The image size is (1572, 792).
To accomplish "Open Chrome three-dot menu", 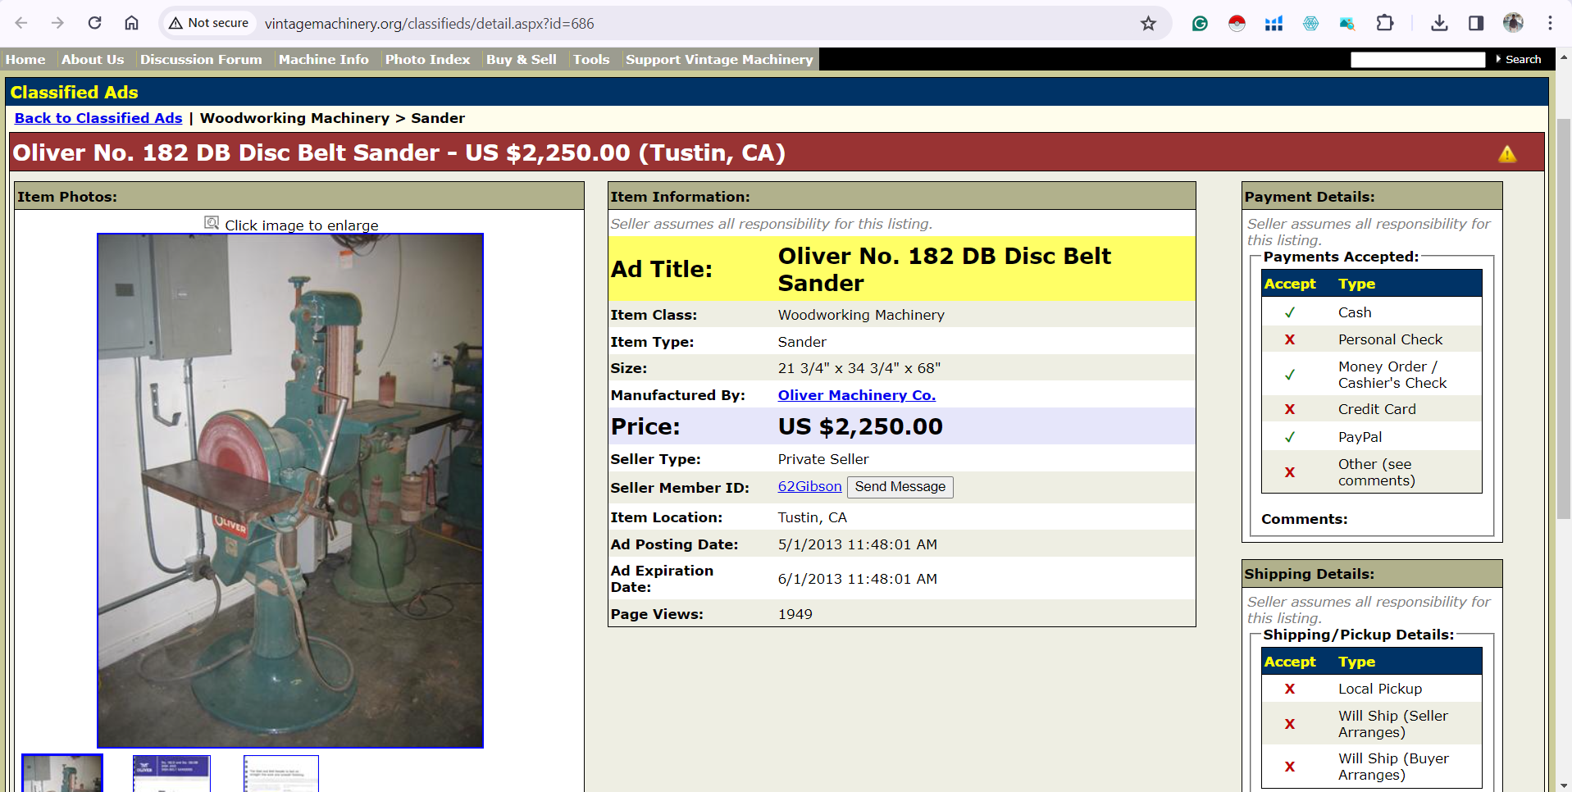I will tap(1550, 23).
